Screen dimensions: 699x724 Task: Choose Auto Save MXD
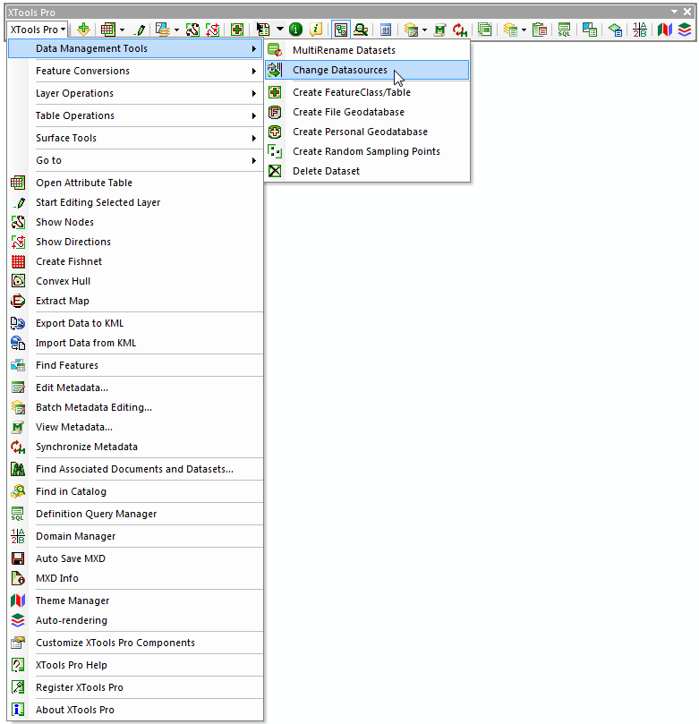pos(135,558)
